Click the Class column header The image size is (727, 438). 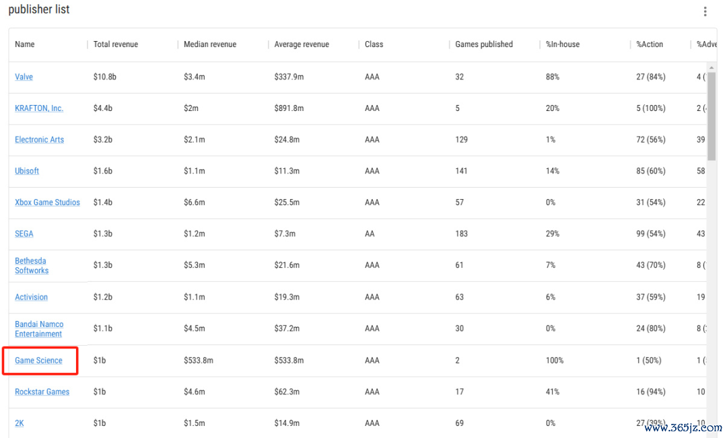(374, 44)
